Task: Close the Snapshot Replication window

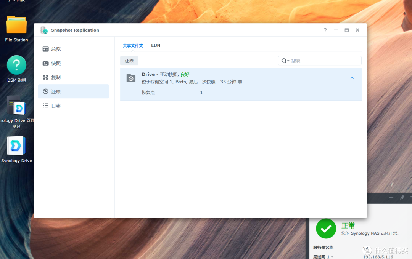Action: point(357,30)
